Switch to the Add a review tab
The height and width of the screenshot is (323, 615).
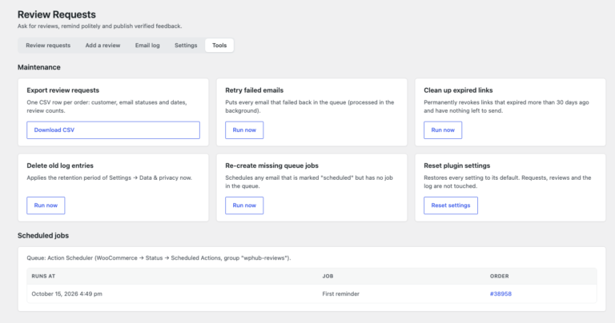tap(102, 46)
